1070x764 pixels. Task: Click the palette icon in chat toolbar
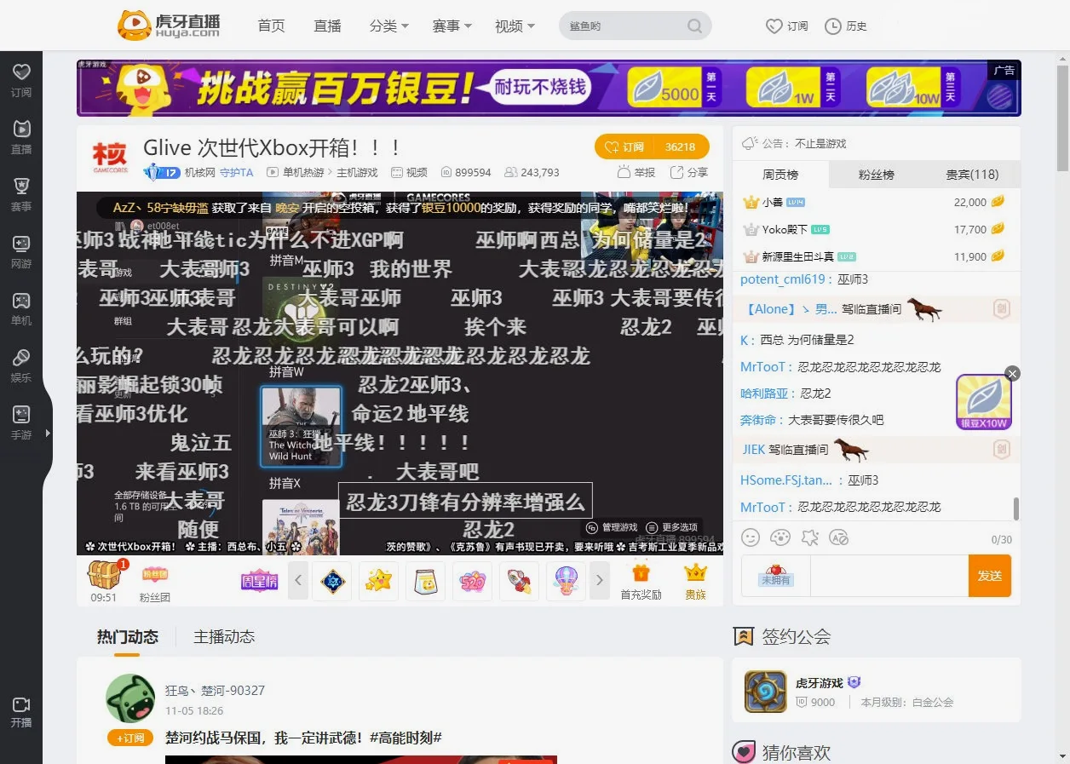(x=780, y=537)
